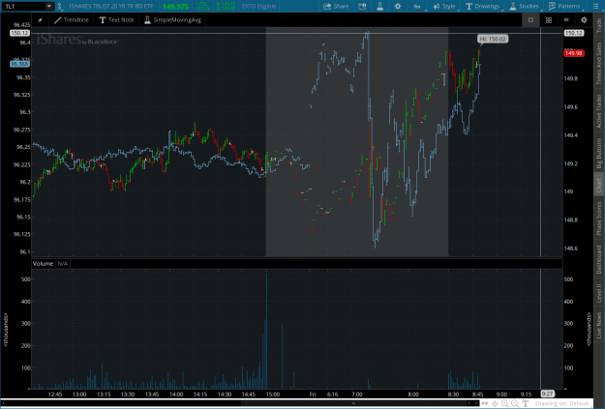Click the highlighted 96.388 label on the left axis
Viewport: 605px width, 409px height.
pos(19,64)
